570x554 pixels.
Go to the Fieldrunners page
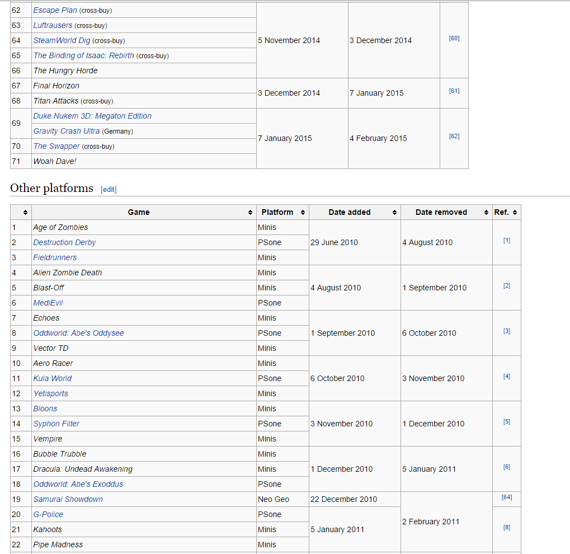[x=55, y=257]
